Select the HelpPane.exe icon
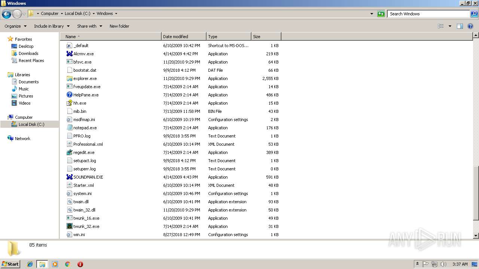Viewport: 479px width, 269px height. pyautogui.click(x=69, y=95)
